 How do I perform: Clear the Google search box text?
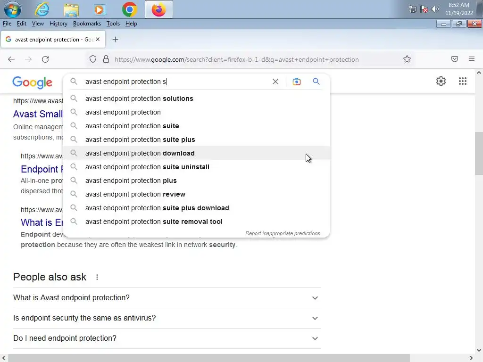[x=275, y=82]
